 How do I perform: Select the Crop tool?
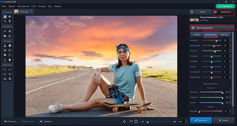point(5,21)
